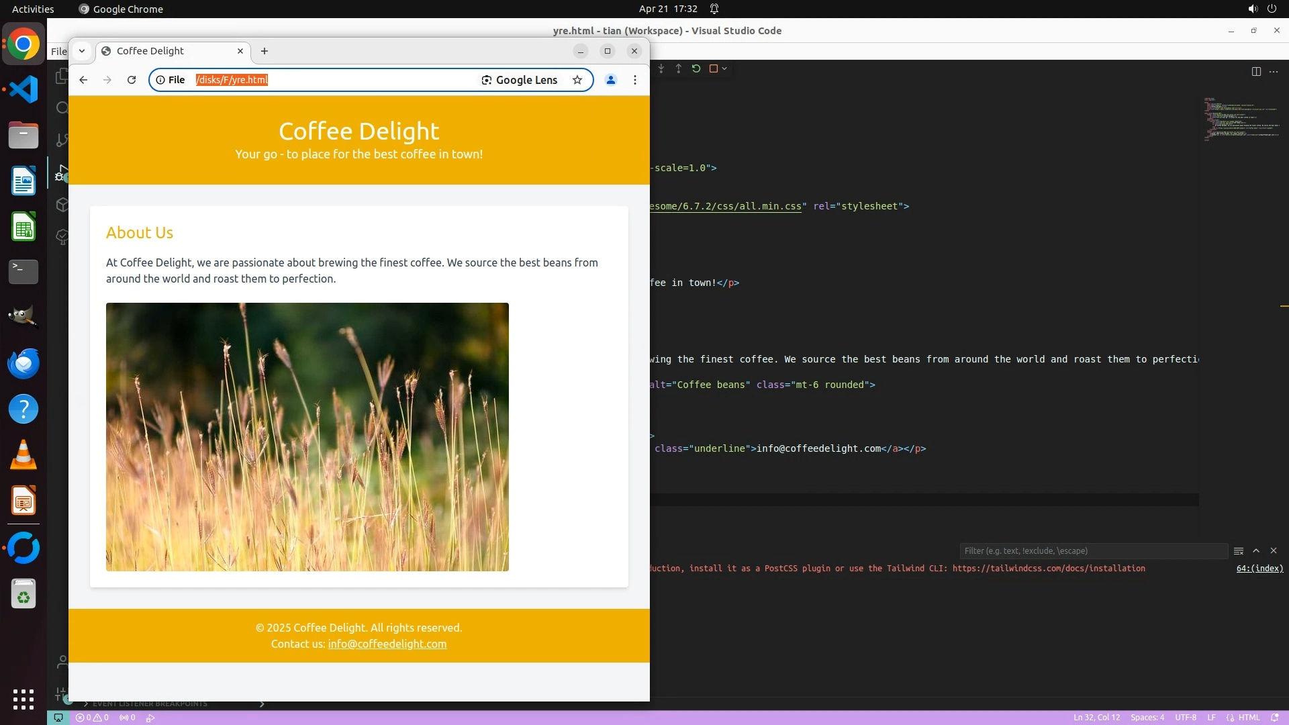The width and height of the screenshot is (1289, 725).
Task: Click the info@coffeedelight.com footer link
Action: (387, 644)
